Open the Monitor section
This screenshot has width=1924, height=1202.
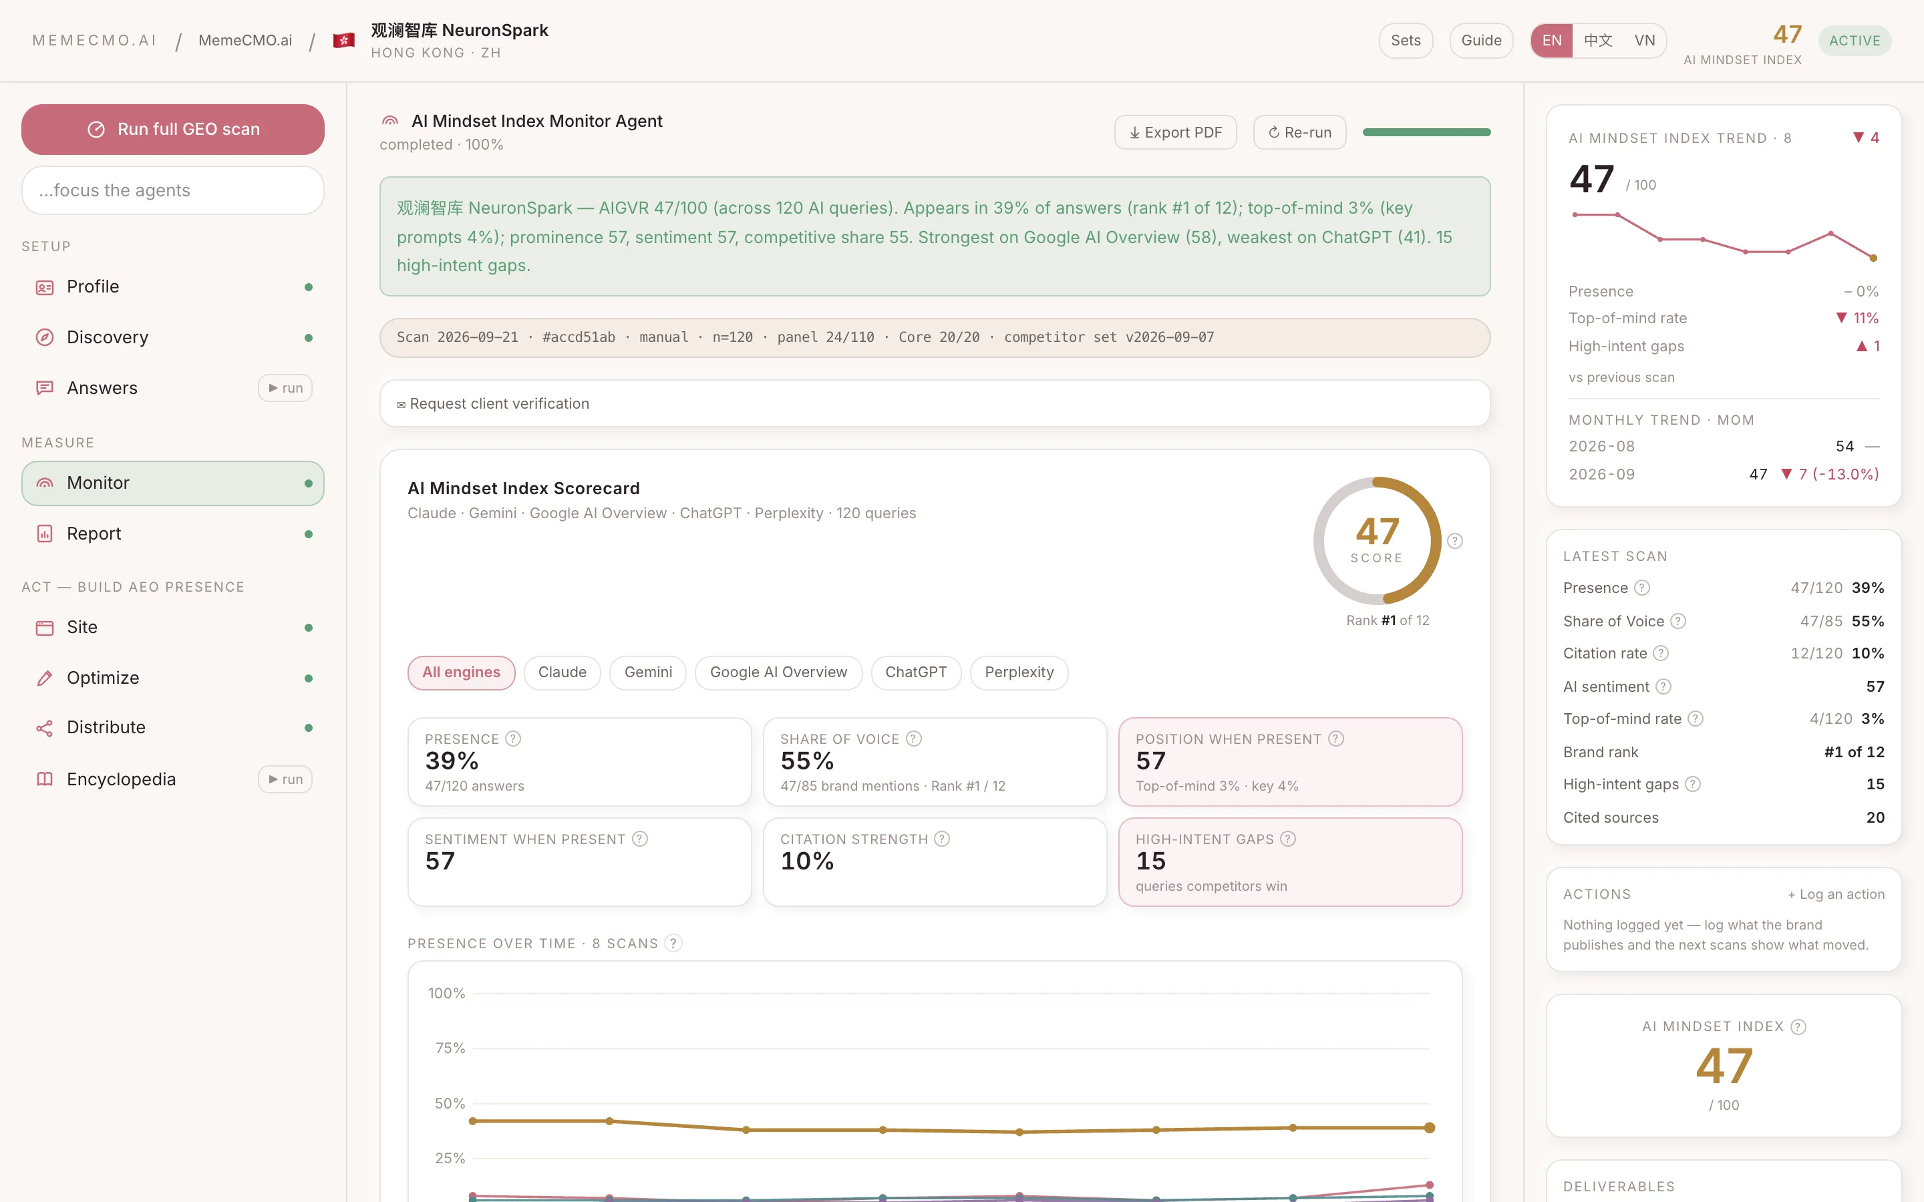[172, 483]
